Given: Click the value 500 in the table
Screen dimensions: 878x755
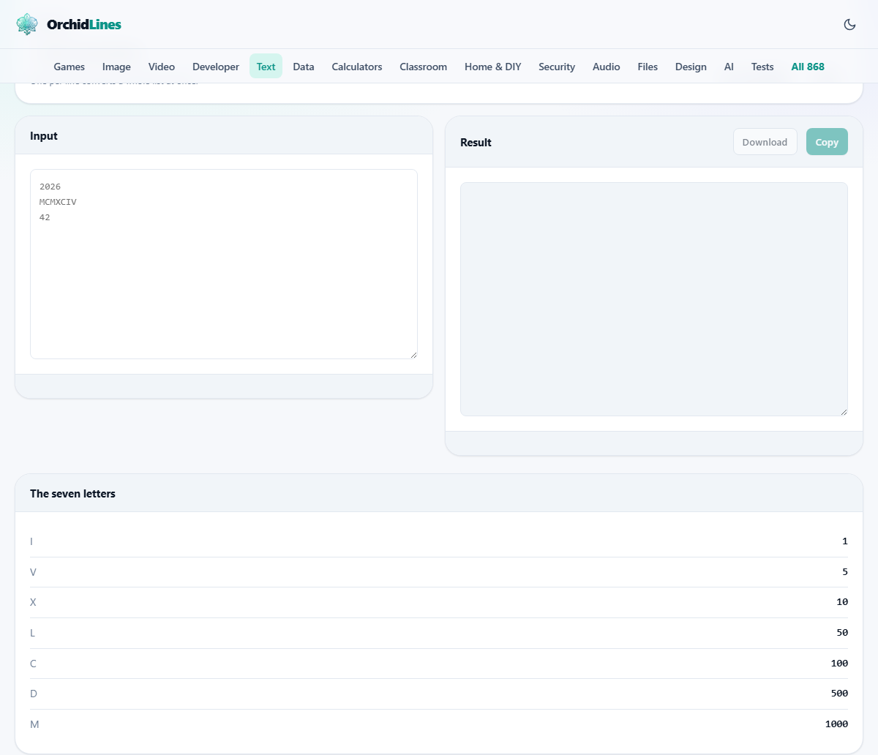Looking at the screenshot, I should coord(839,694).
